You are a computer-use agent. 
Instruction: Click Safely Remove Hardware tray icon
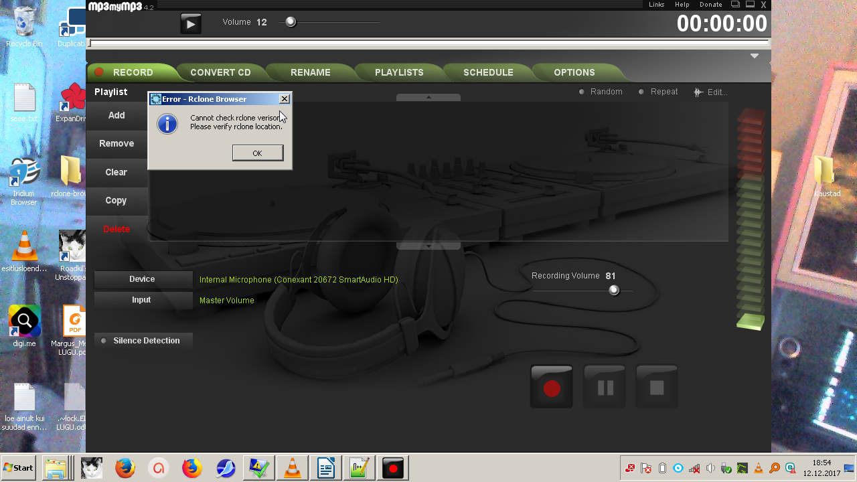coord(726,468)
